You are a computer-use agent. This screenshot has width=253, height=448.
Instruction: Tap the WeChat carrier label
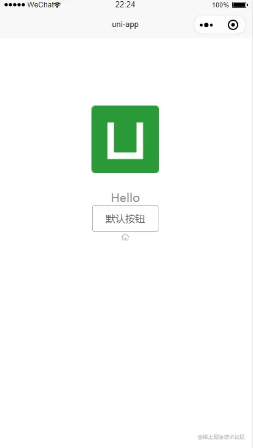tap(41, 5)
